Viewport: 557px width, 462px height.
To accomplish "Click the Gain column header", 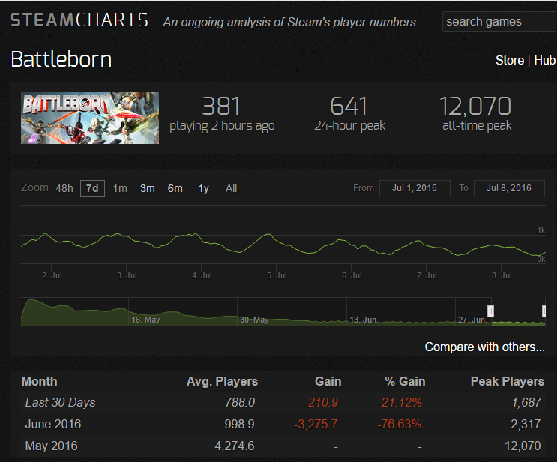I will pos(328,381).
